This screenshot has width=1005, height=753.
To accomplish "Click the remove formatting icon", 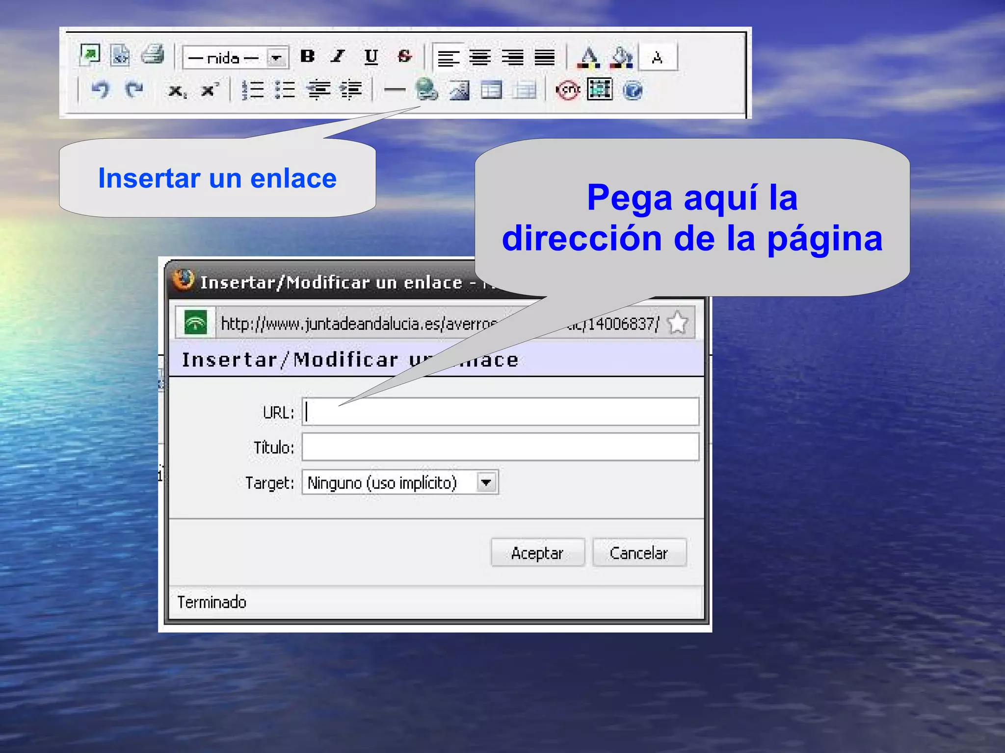I will 568,90.
